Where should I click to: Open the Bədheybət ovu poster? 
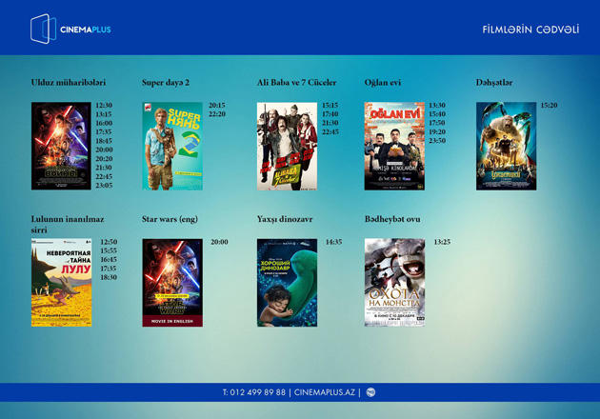[394, 283]
